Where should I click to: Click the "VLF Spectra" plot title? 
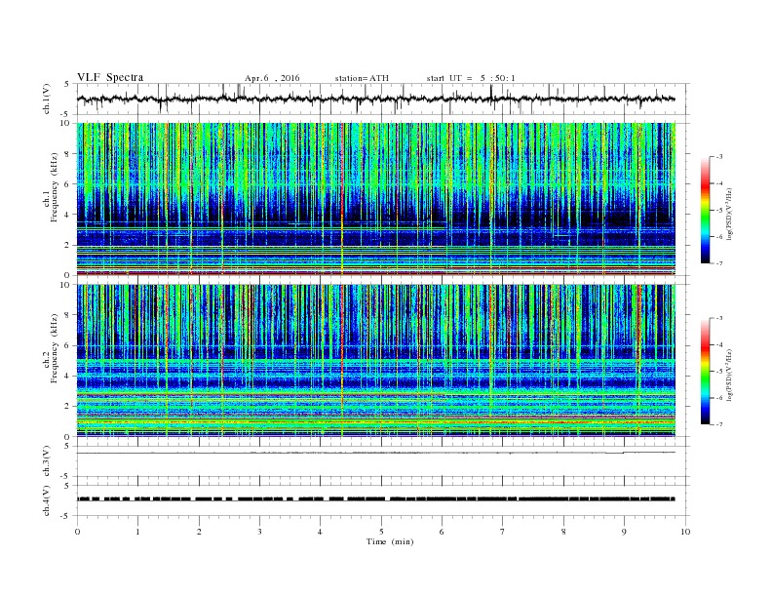(110, 77)
